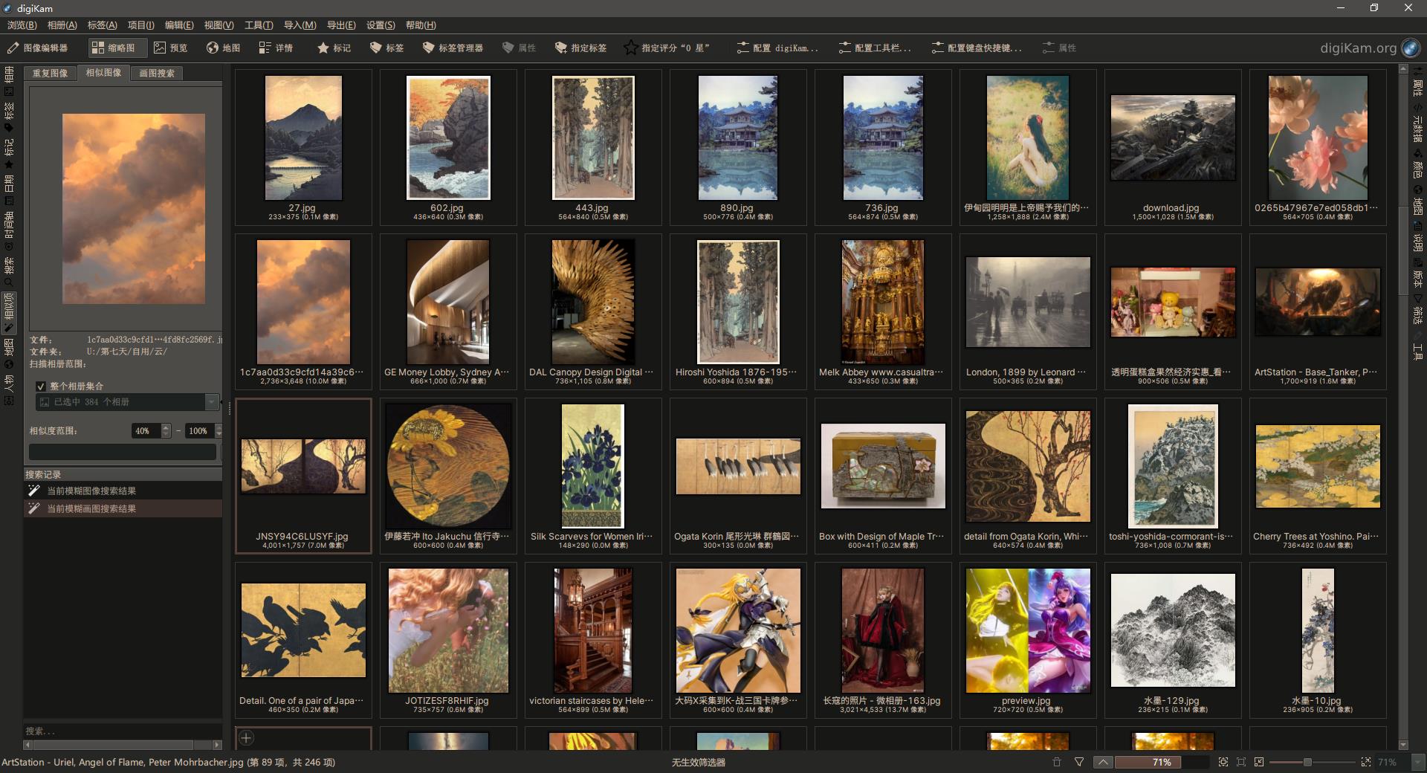This screenshot has height=773, width=1427.
Task: Open the 人物 people sidebar tab
Action: pos(9,390)
